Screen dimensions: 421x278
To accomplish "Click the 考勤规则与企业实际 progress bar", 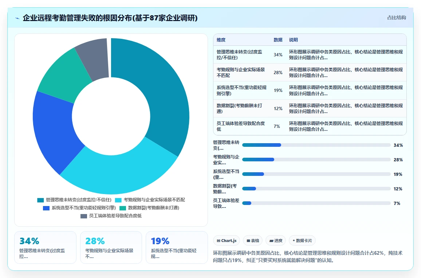I will point(316,160).
